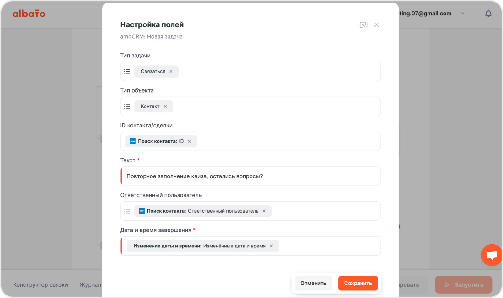Remove the Связаться tag
This screenshot has height=298, width=503.
pos(171,72)
